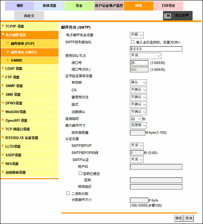Open the SMTP前POP dropdown
Screen dimensions: 203x224
tap(137, 146)
